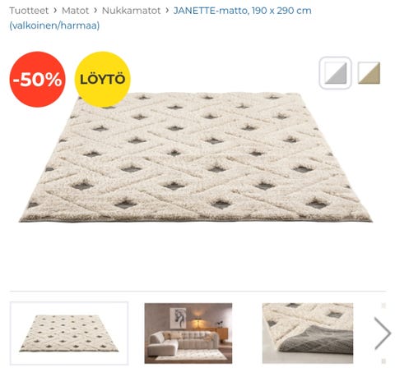Click the red -50% discount badge
The height and width of the screenshot is (386, 395).
point(38,80)
